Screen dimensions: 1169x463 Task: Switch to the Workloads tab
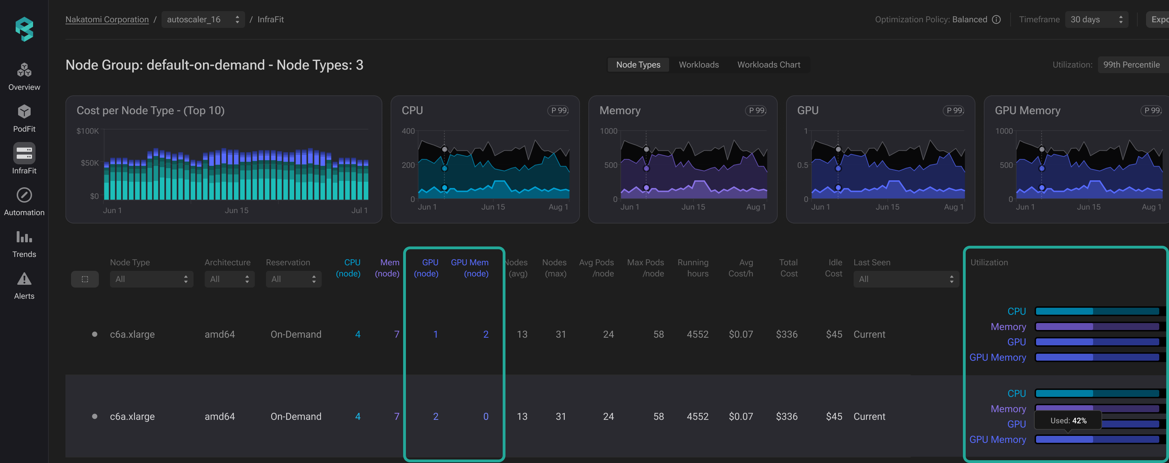[698, 65]
